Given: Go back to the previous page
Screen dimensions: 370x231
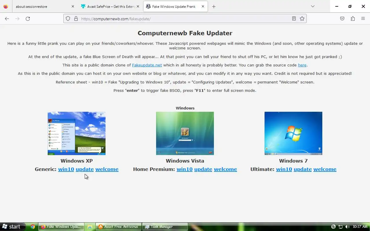Looking at the screenshot, I should (x=7, y=19).
